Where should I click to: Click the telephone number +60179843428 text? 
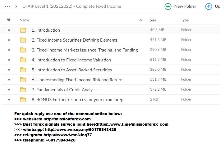pyautogui.click(x=61, y=140)
